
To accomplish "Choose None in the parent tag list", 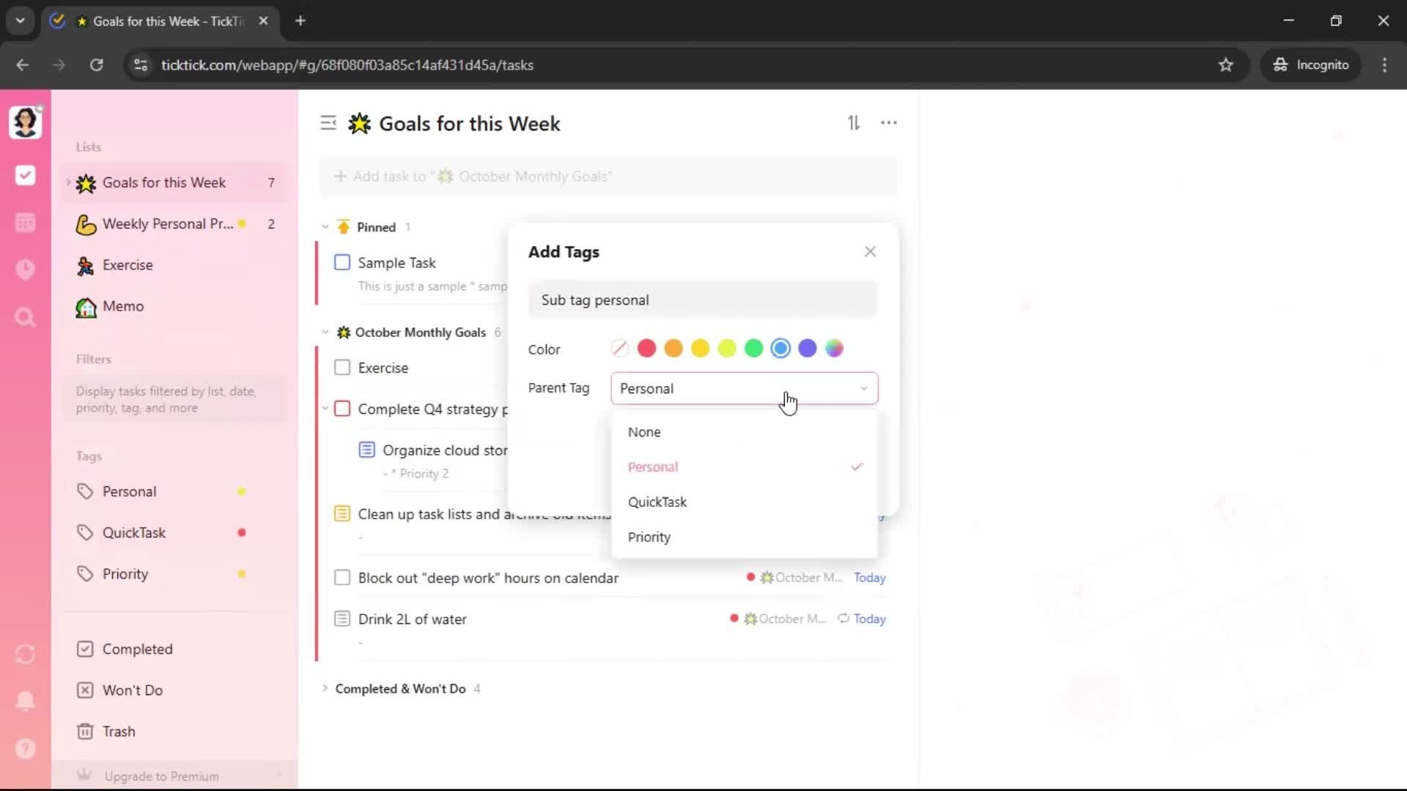I will click(x=644, y=432).
